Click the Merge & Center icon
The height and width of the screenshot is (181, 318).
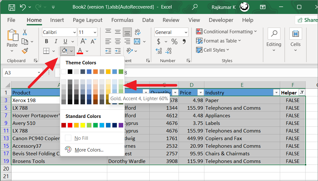point(137,42)
